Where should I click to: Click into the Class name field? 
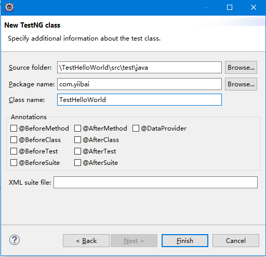click(x=139, y=100)
